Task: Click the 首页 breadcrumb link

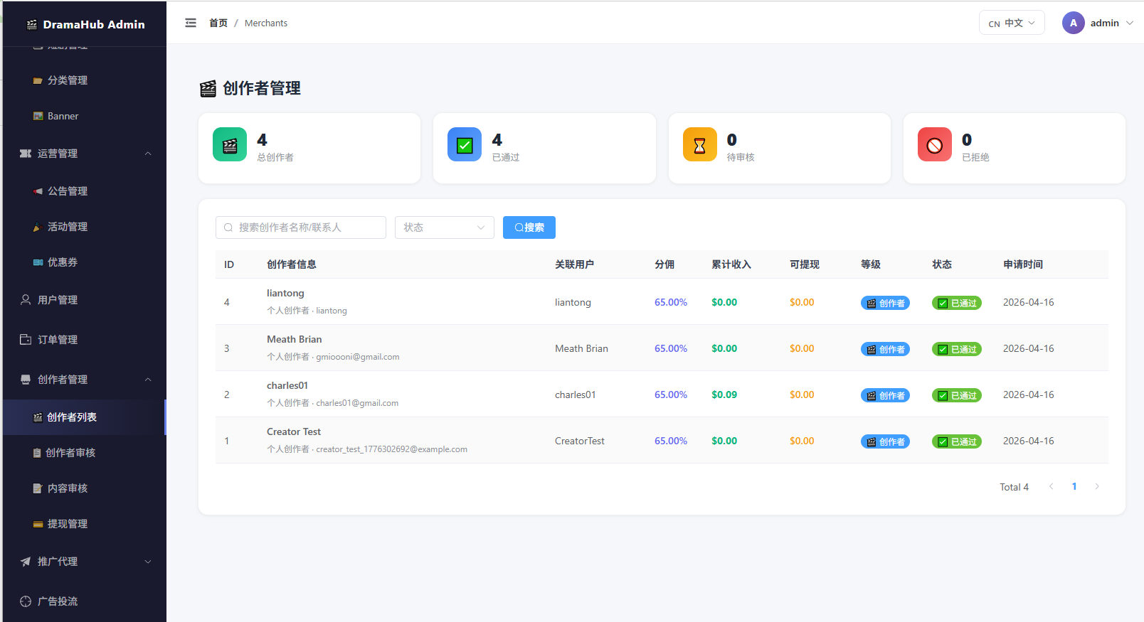Action: click(218, 23)
